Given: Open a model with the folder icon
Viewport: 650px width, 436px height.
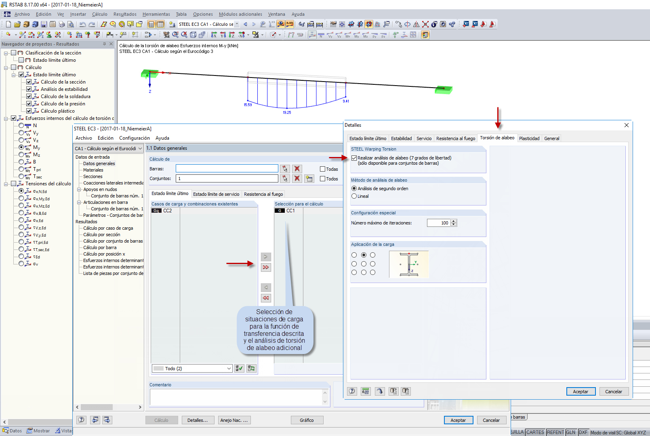Looking at the screenshot, I should pos(17,24).
